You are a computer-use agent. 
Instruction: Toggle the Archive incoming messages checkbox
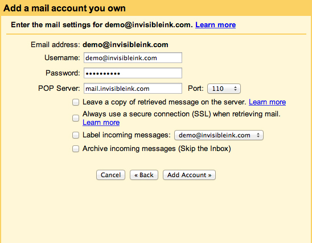pos(76,149)
